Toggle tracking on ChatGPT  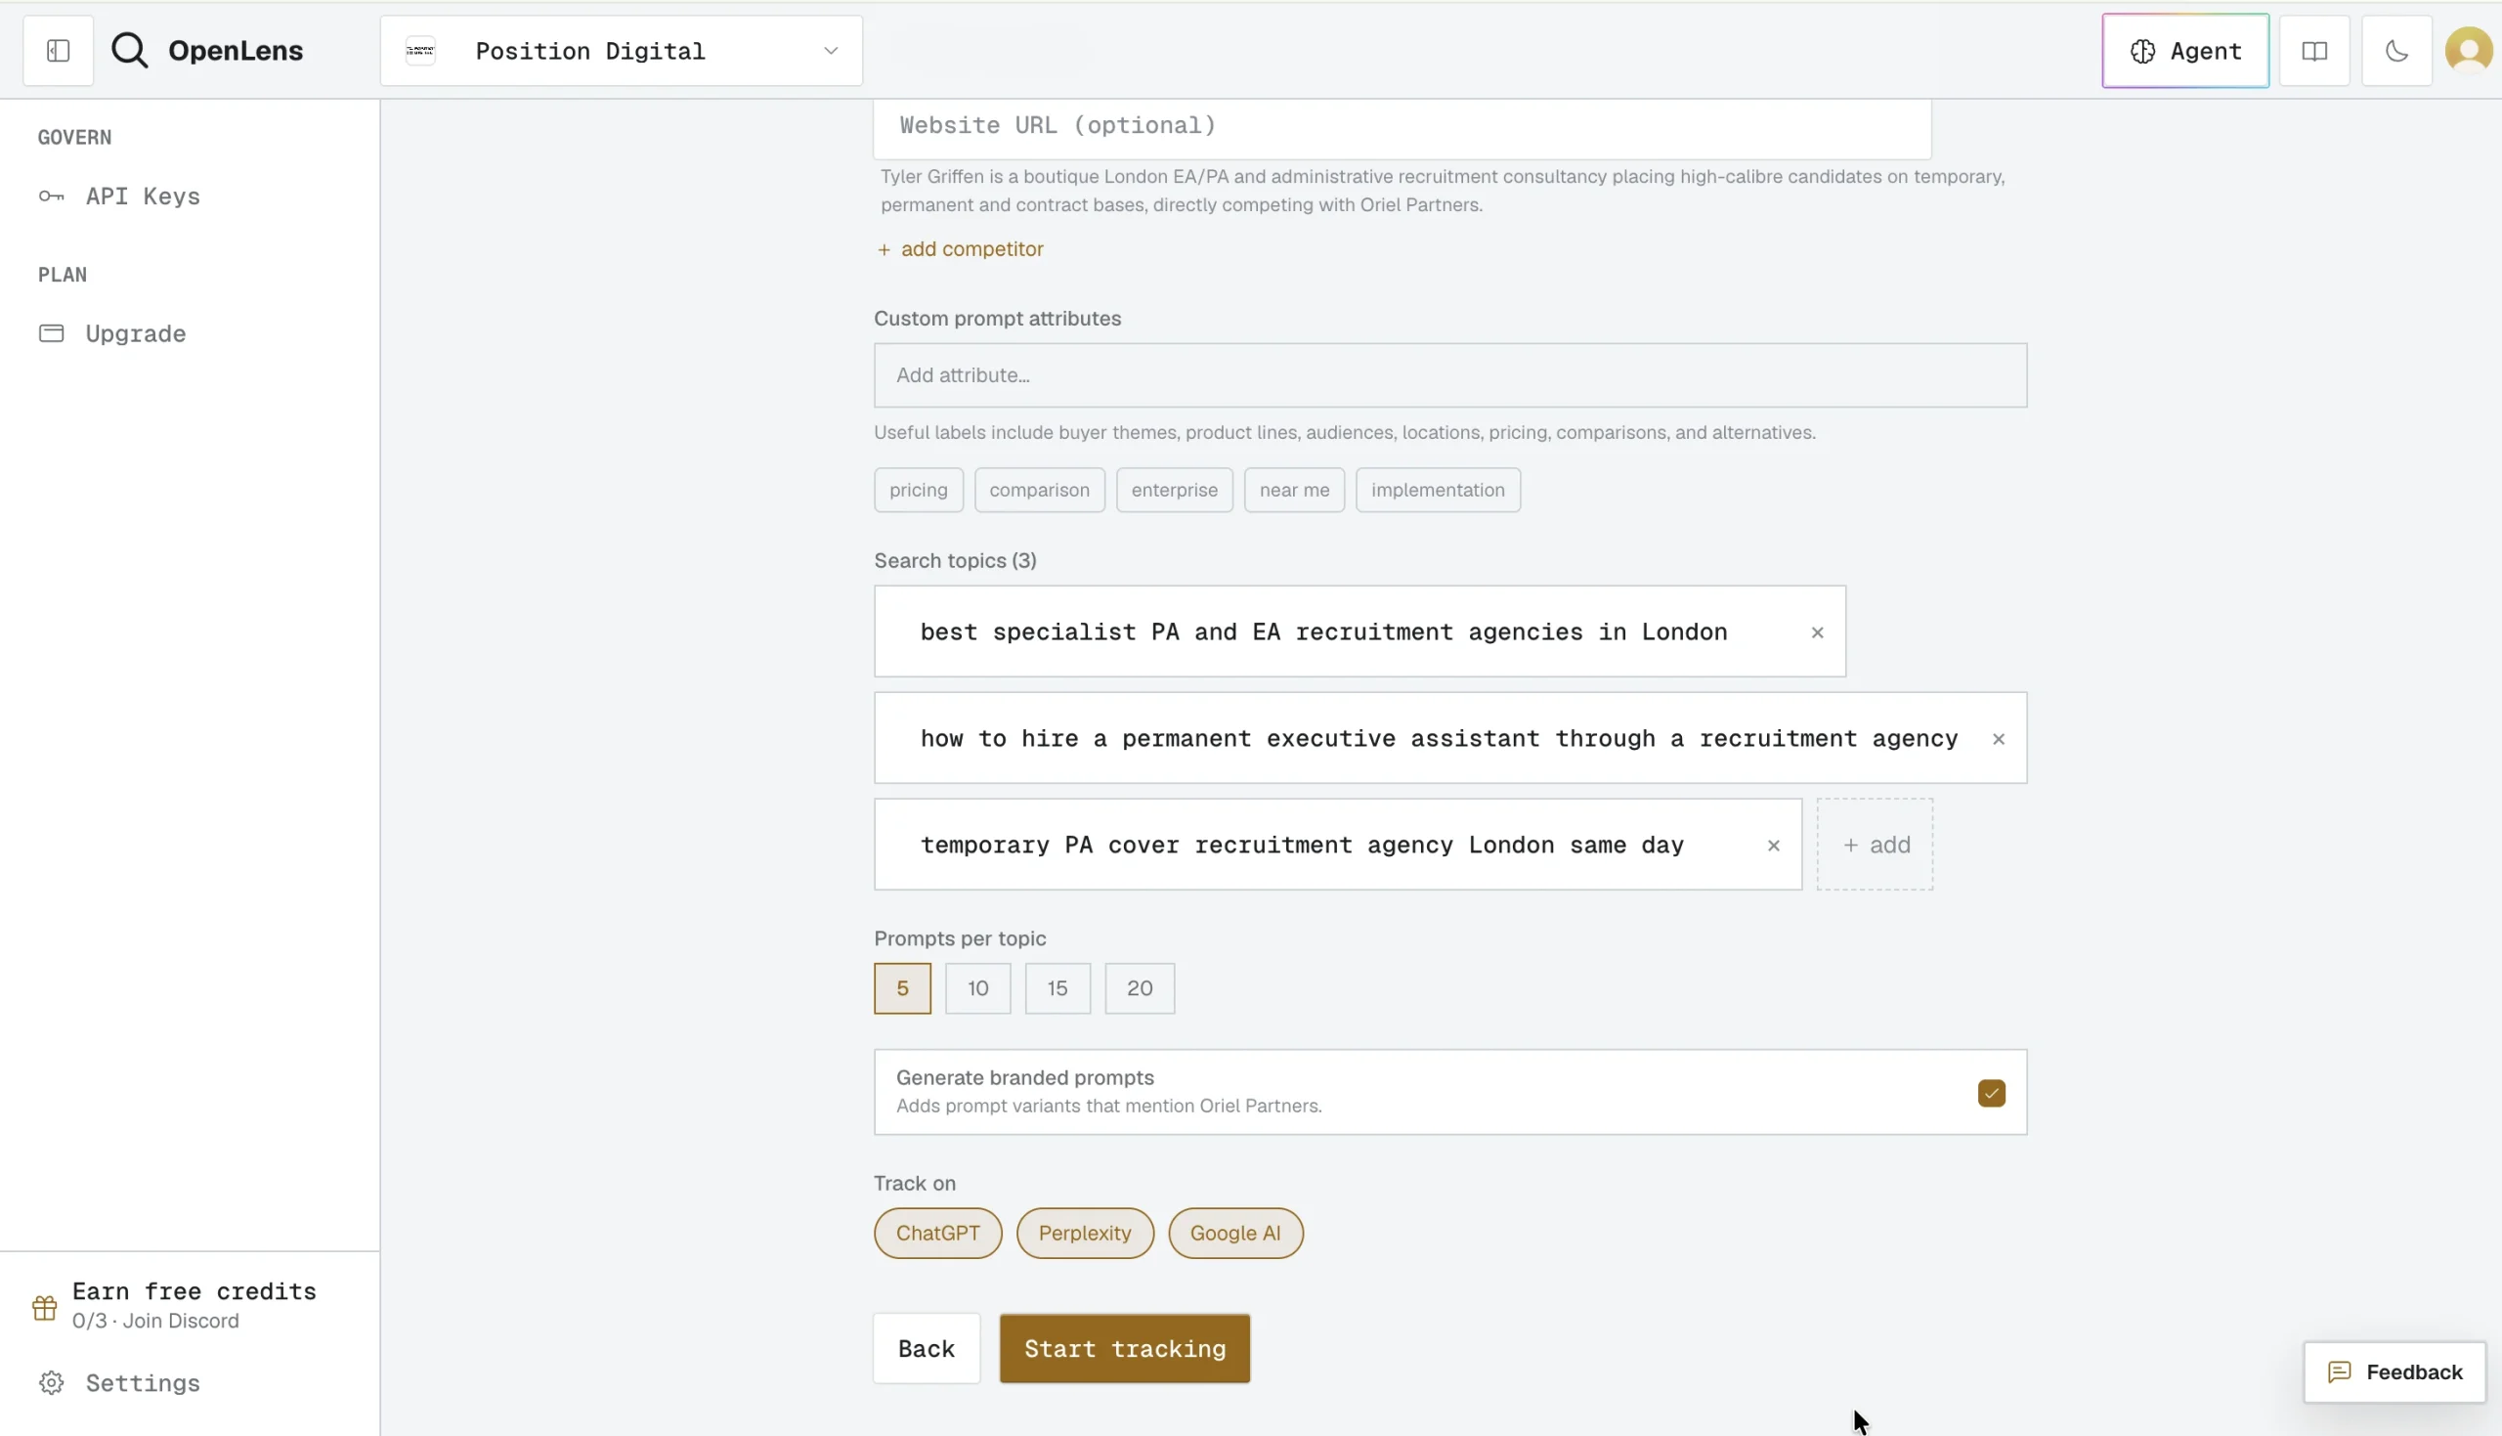[937, 1233]
